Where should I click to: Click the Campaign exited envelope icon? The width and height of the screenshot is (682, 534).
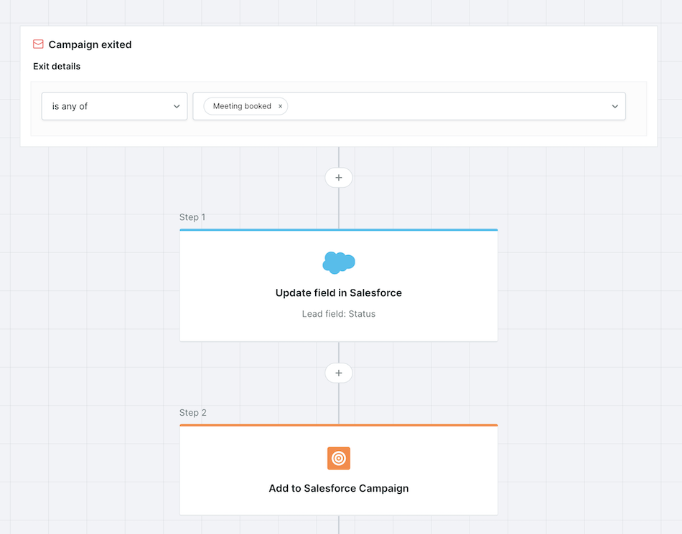pos(38,44)
